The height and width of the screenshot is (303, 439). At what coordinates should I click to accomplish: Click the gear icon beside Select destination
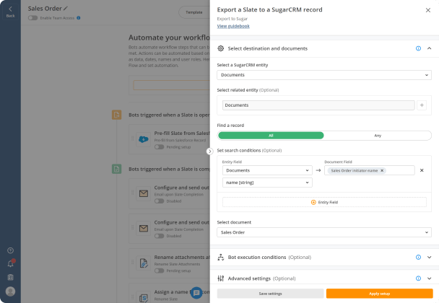(221, 48)
